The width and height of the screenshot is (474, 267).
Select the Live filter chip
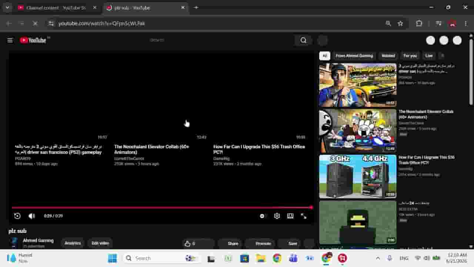tap(429, 56)
